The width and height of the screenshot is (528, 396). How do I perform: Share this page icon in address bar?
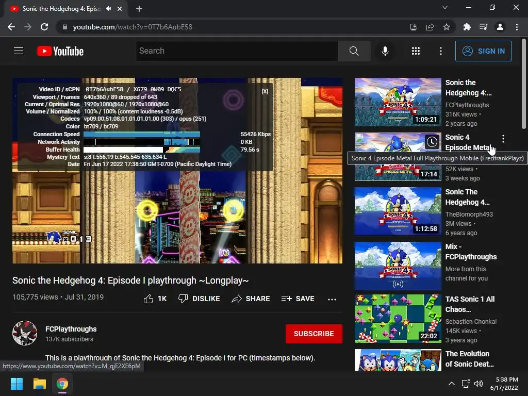430,27
